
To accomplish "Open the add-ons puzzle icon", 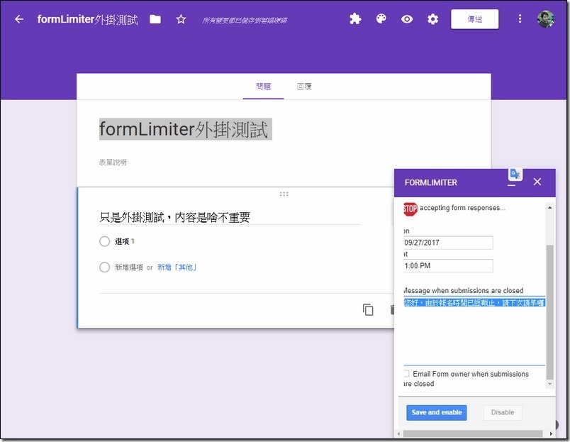I will point(355,19).
